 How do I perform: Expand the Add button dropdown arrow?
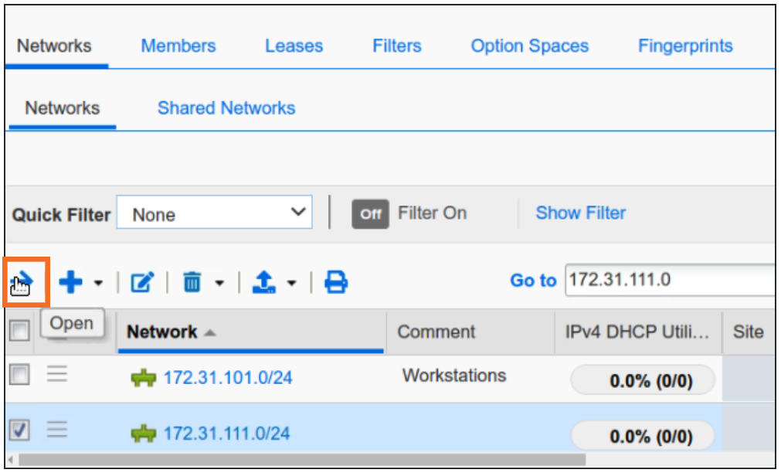coord(98,284)
